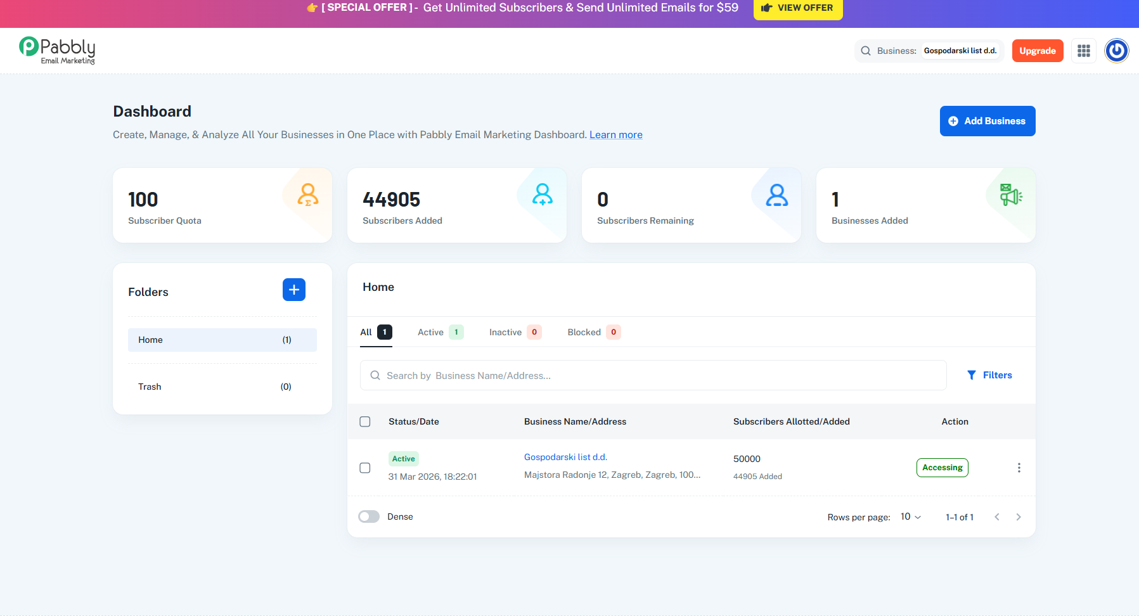
Task: Switch to the Blocked tab
Action: click(594, 332)
